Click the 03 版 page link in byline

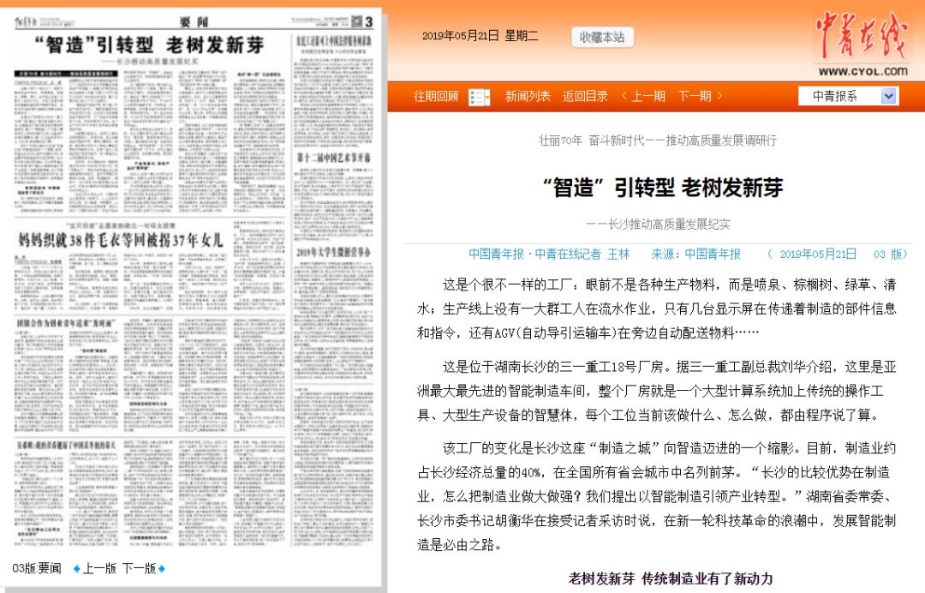pos(888,255)
